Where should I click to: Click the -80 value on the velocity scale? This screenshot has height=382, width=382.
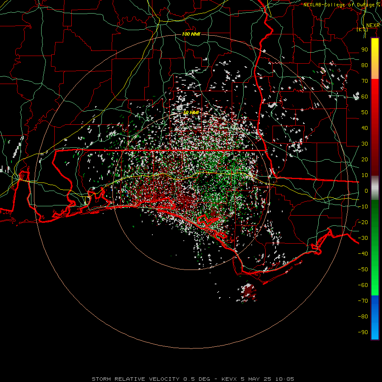363,317
